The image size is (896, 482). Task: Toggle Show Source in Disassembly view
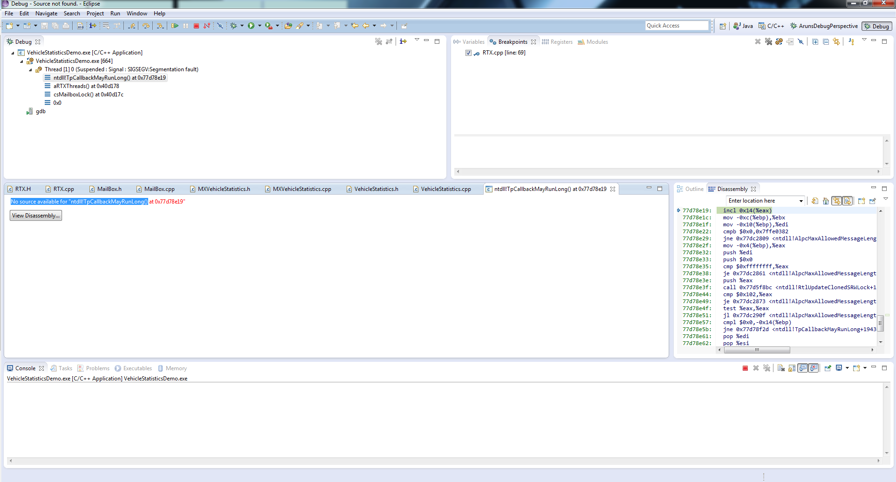(848, 201)
